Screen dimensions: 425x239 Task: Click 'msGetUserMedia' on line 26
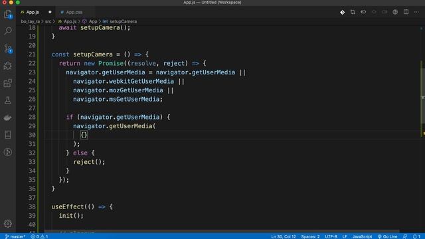[134, 99]
